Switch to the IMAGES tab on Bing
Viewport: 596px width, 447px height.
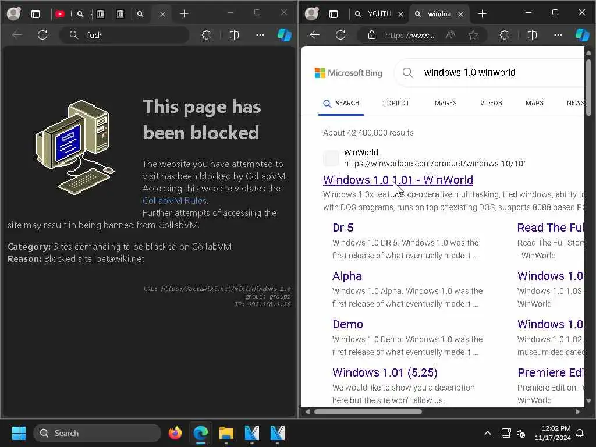(445, 103)
